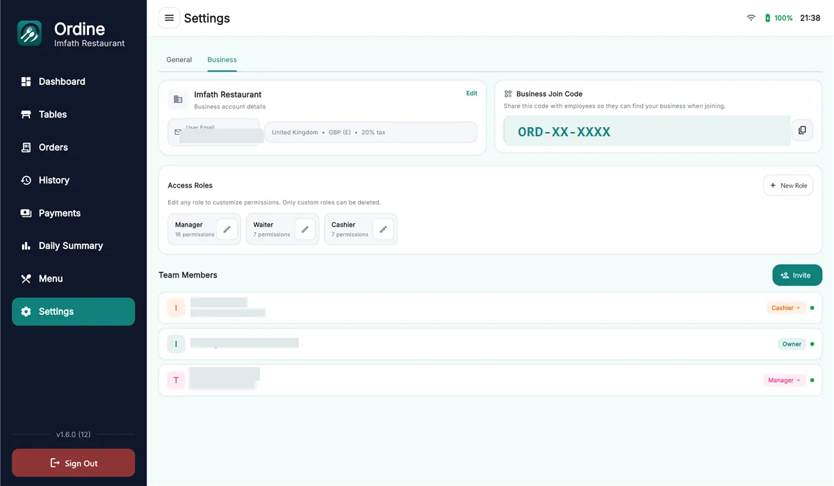Click the United Kingdom GBP tax field

371,132
